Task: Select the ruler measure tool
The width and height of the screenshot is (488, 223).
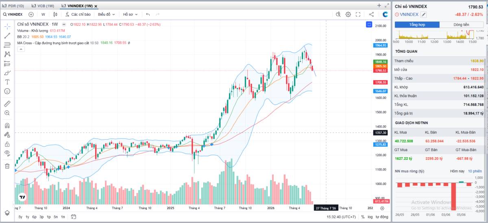Action: 7,103
